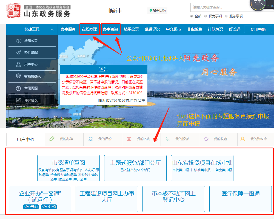Switch to the 我的评价 tab
Screen dimensions: 274x219
point(103,139)
